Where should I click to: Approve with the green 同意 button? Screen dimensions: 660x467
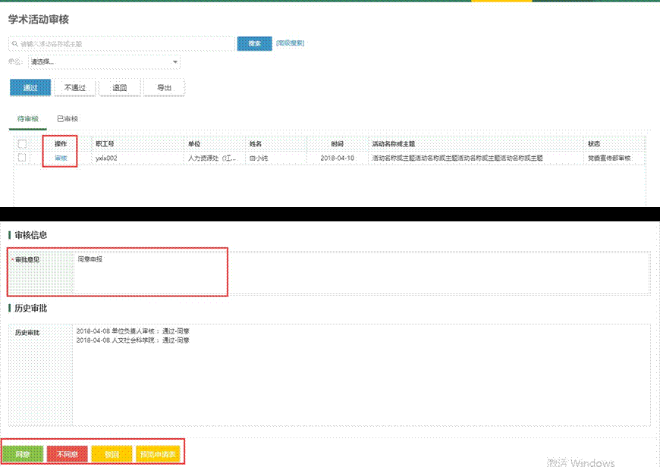coord(23,454)
